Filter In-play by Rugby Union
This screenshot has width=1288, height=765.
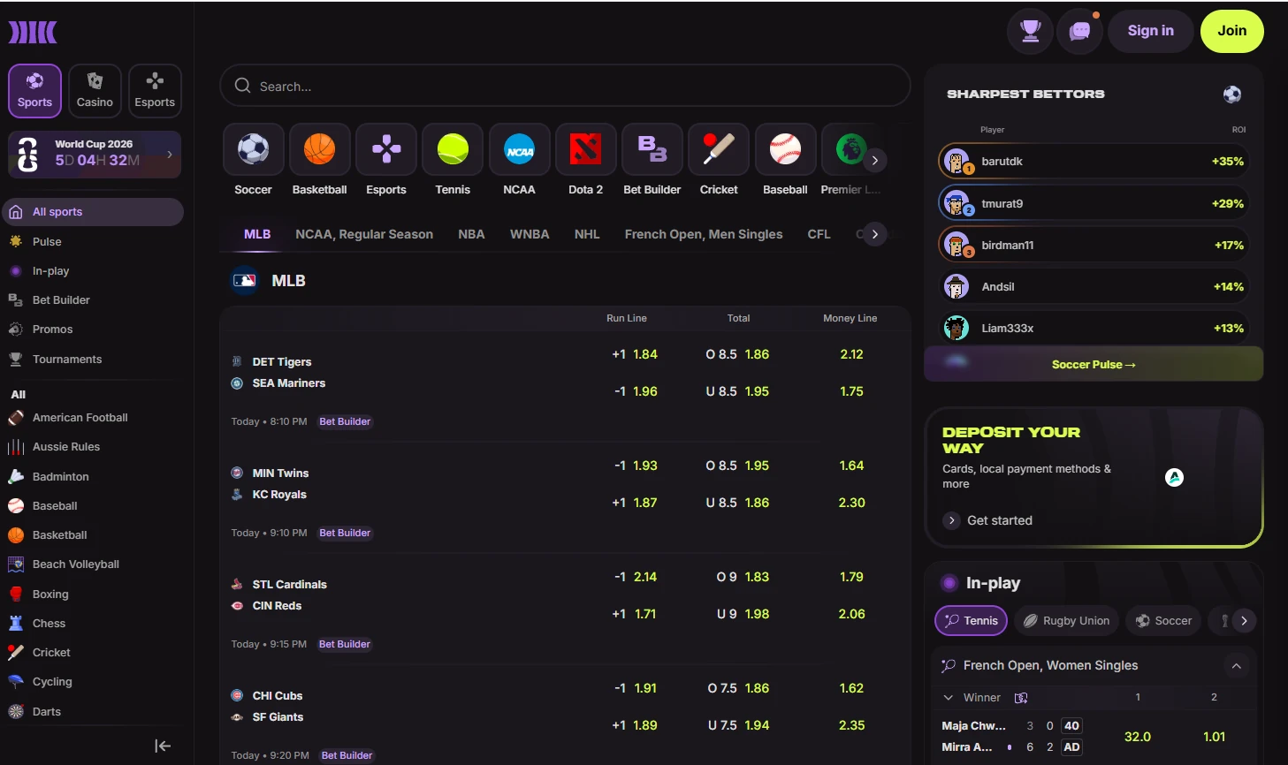coord(1066,620)
